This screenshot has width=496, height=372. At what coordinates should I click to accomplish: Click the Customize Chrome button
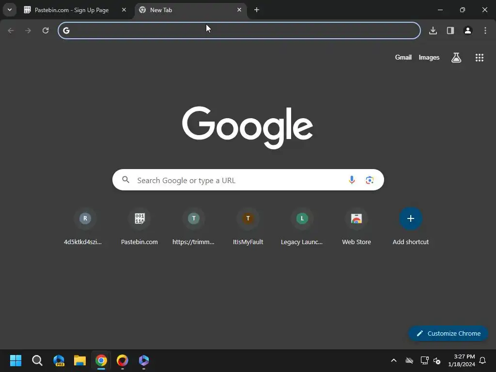click(448, 333)
